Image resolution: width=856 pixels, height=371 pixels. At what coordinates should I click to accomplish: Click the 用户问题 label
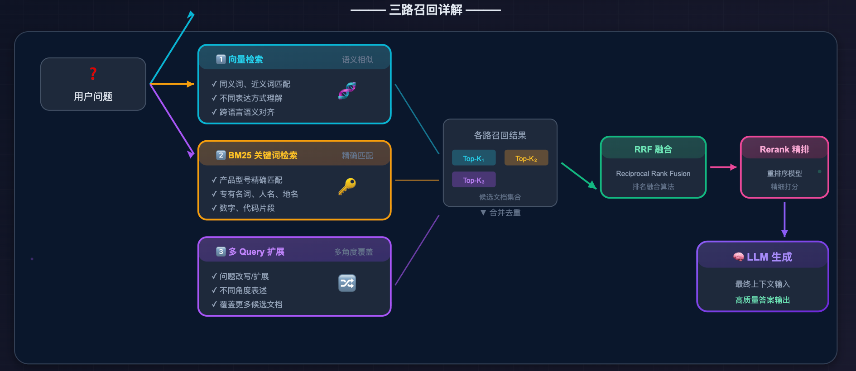coord(93,96)
